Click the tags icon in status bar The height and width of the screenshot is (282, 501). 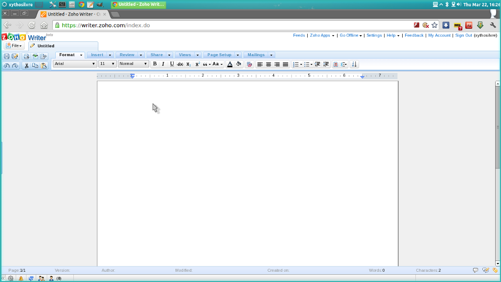[x=495, y=270]
